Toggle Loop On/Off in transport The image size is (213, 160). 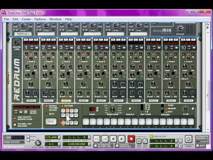[x=151, y=136]
